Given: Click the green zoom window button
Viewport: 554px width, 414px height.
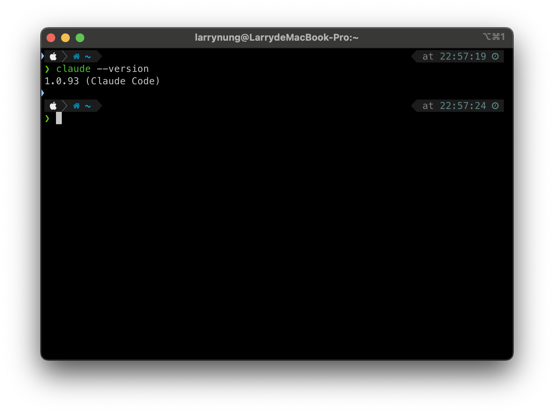Looking at the screenshot, I should point(80,38).
